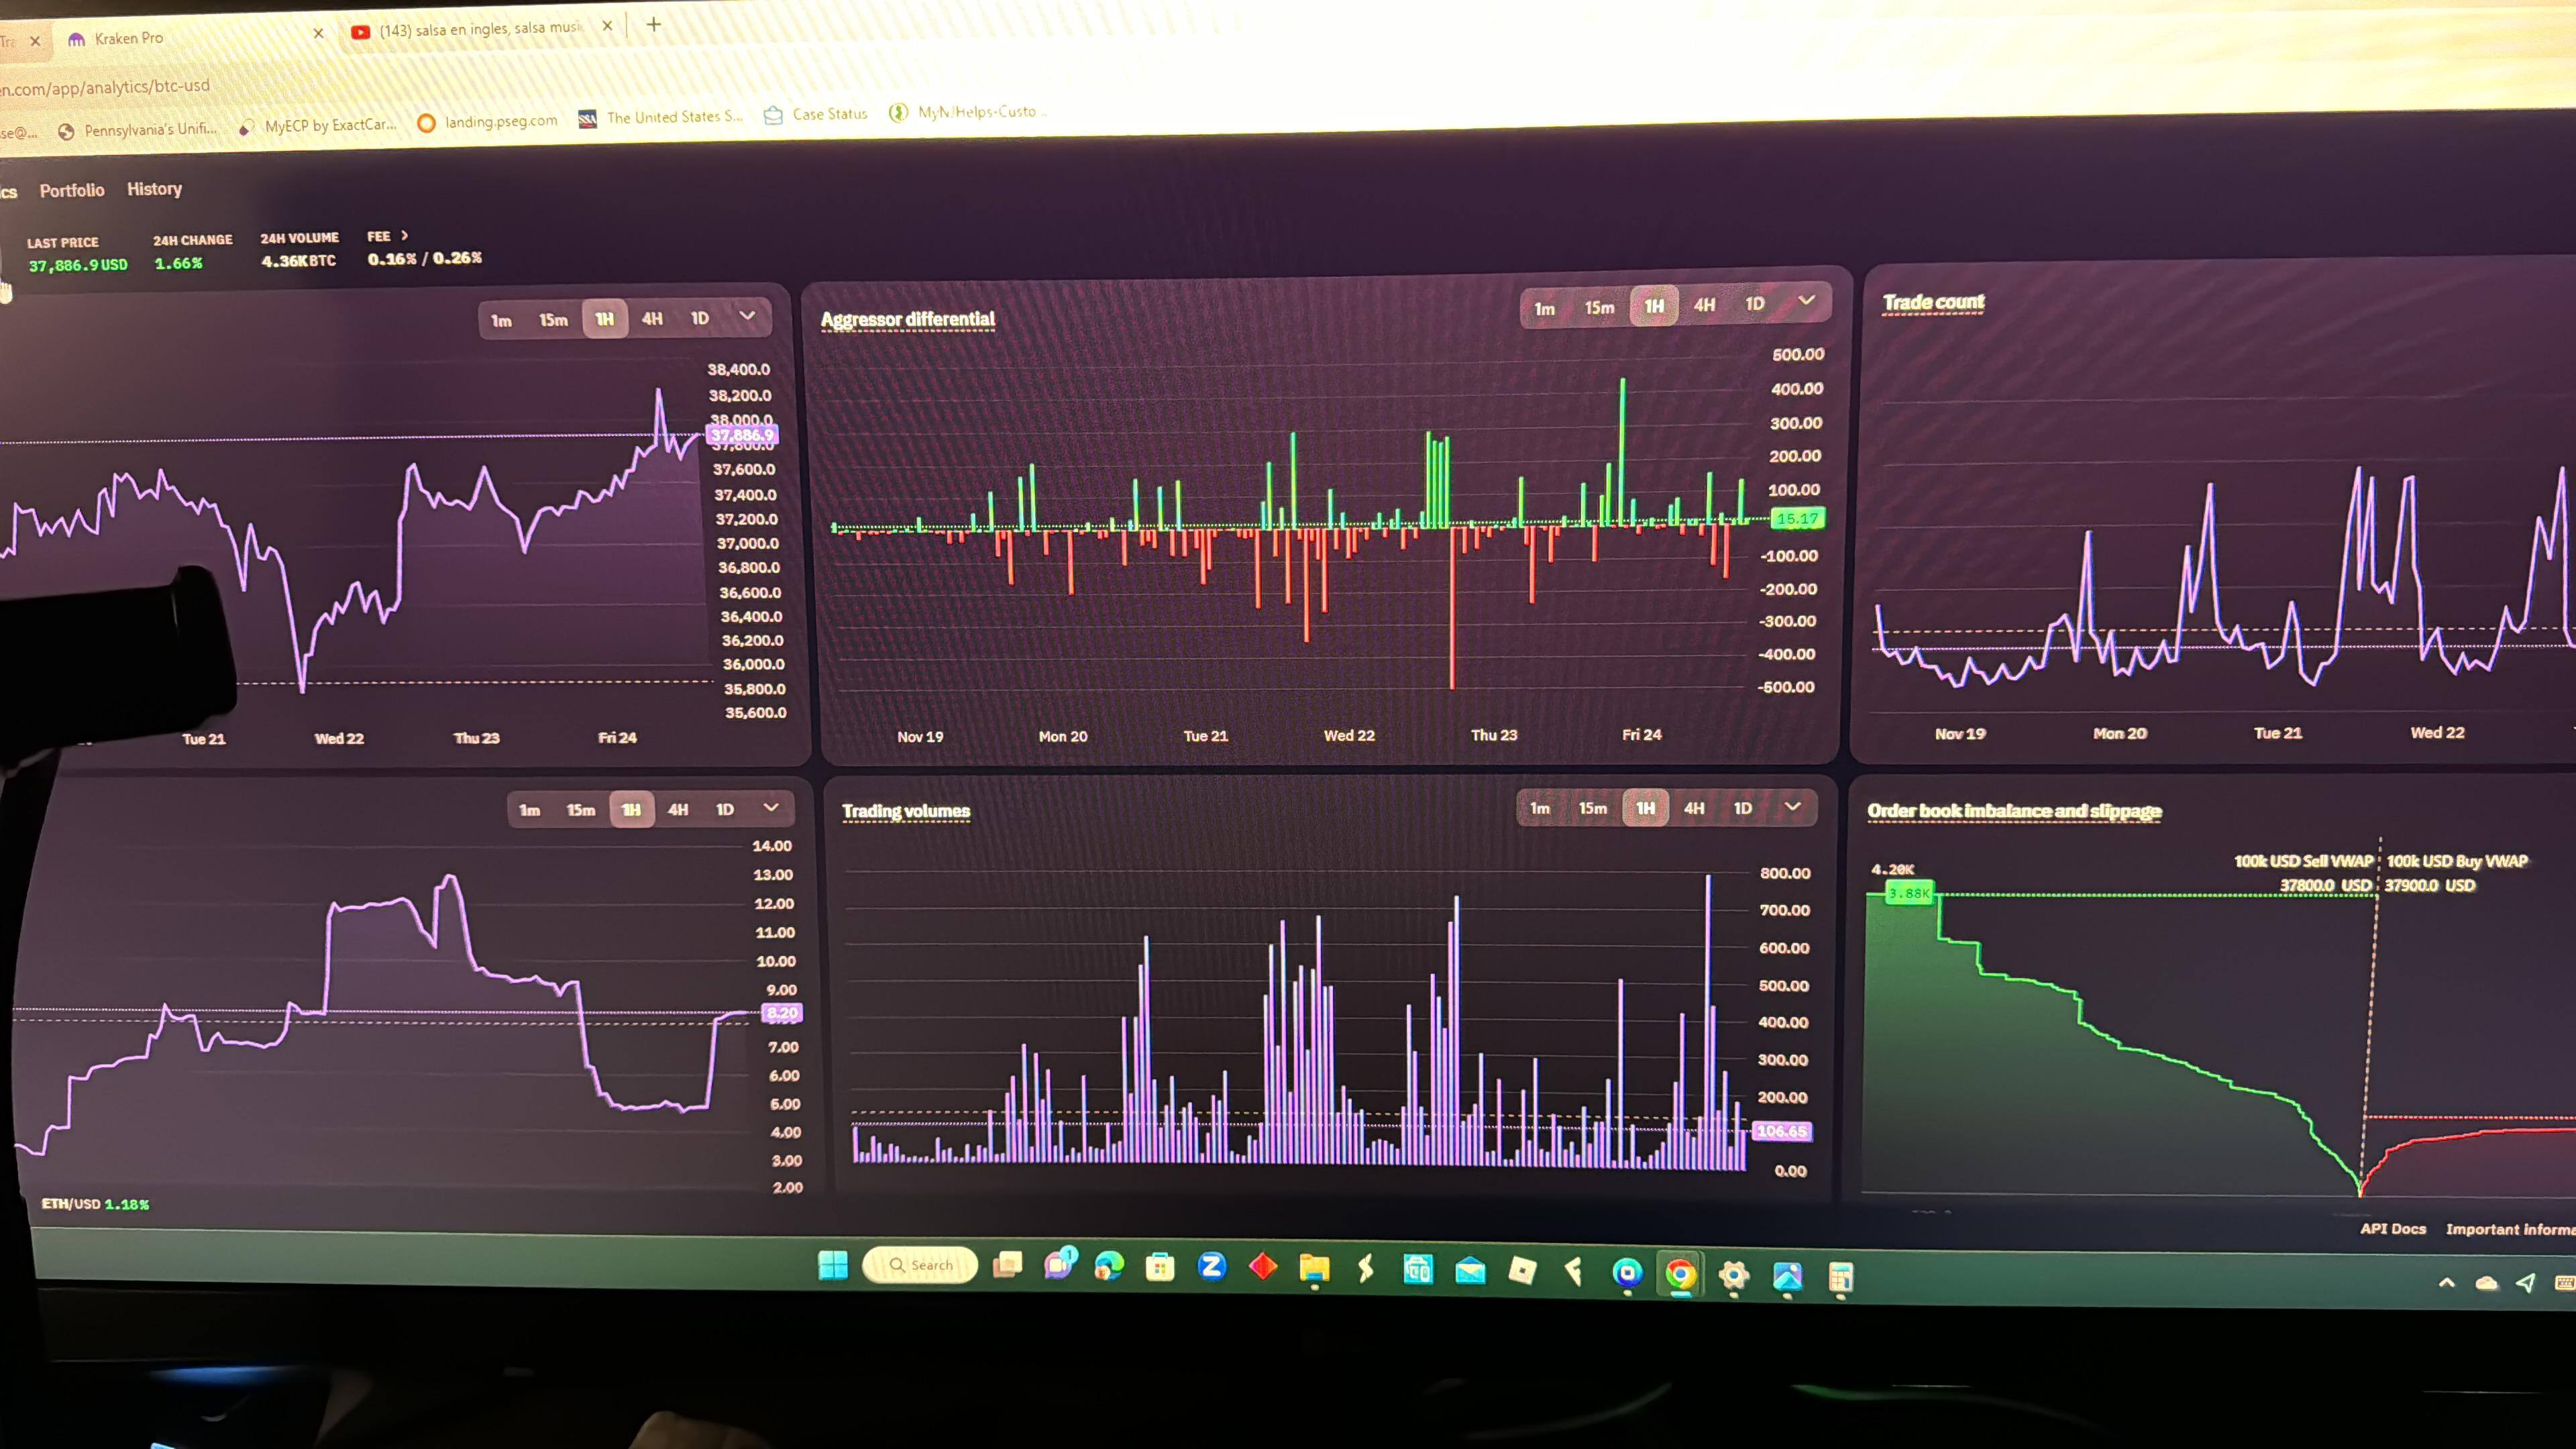Image resolution: width=2576 pixels, height=1449 pixels.
Task: Open the Windows Start menu
Action: pos(833,1265)
